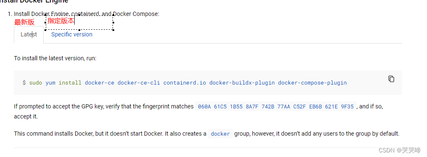Click the inline docker group code label
427x157 pixels.
click(220, 134)
